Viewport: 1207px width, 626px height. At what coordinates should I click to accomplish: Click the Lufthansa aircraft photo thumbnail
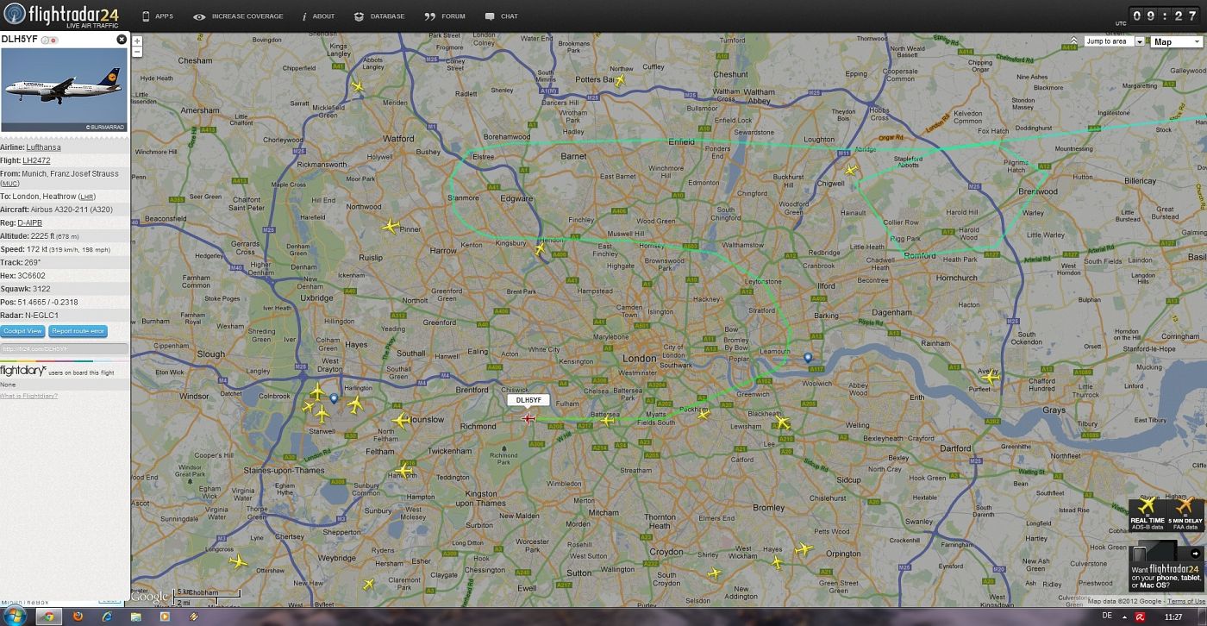coord(65,90)
